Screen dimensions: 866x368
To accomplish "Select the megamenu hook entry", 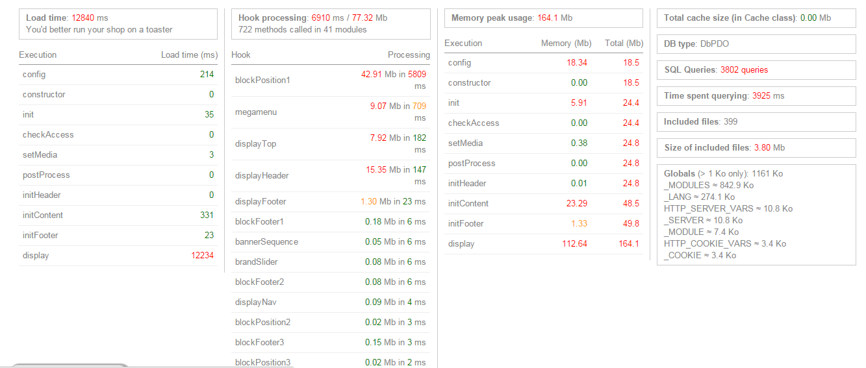I will click(256, 112).
